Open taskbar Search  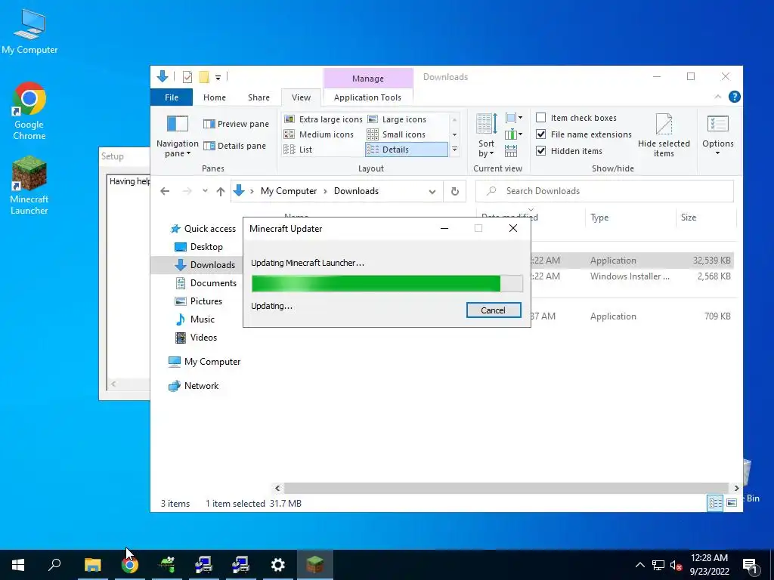(x=54, y=565)
